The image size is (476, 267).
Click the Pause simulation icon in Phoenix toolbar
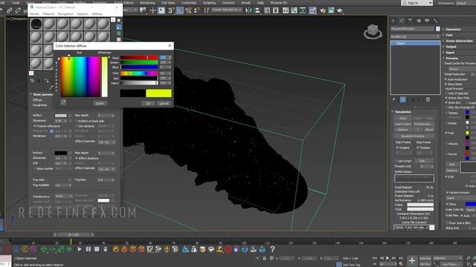(89, 249)
